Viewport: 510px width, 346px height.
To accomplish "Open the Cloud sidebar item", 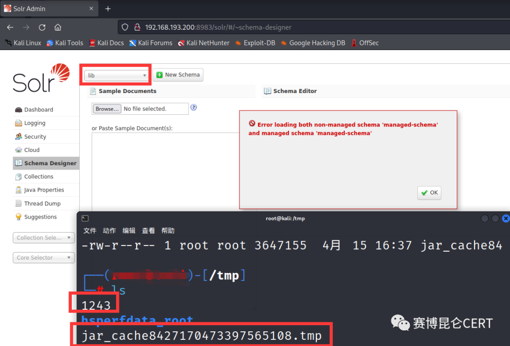I will tap(46, 150).
